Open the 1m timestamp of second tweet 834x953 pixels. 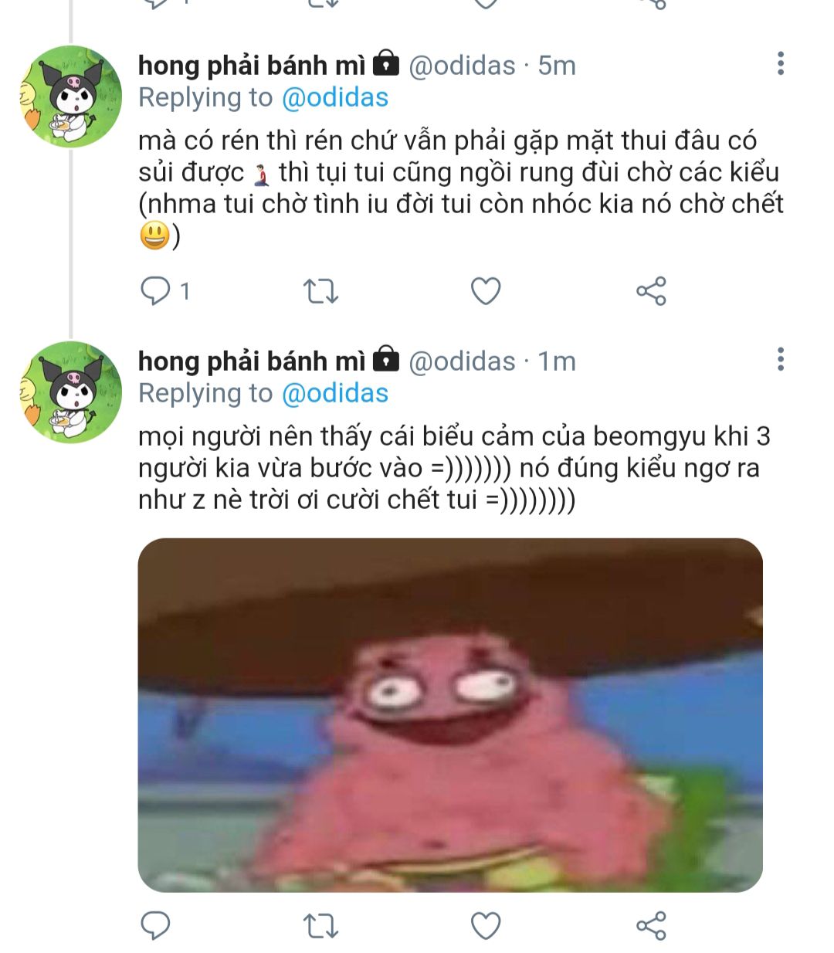pyautogui.click(x=557, y=361)
